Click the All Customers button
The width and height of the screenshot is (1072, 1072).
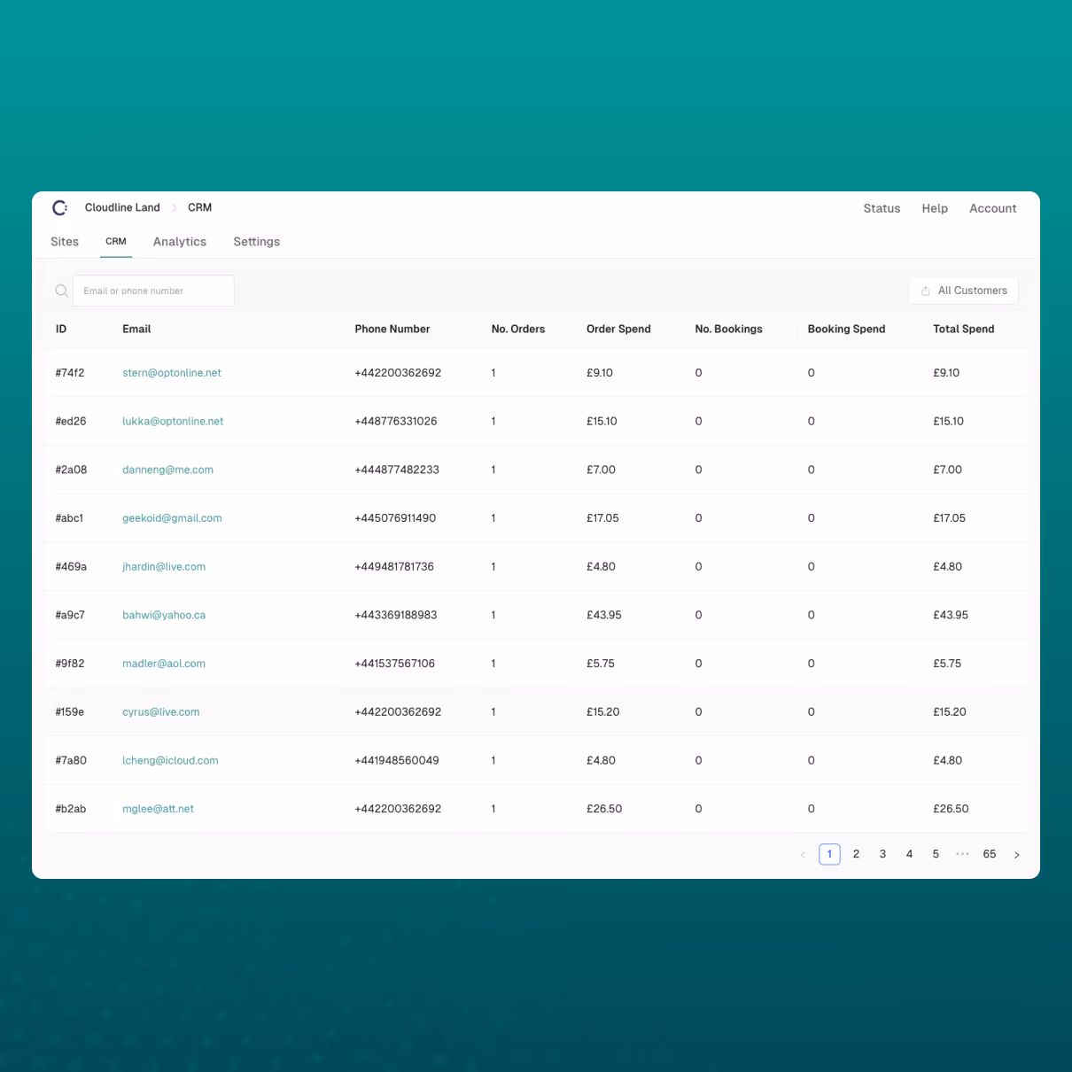964,291
